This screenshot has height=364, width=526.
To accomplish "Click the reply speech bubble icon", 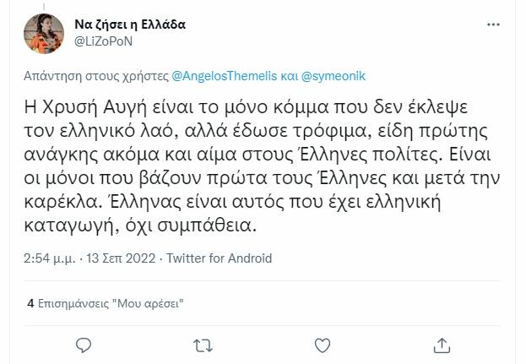I will (83, 345).
